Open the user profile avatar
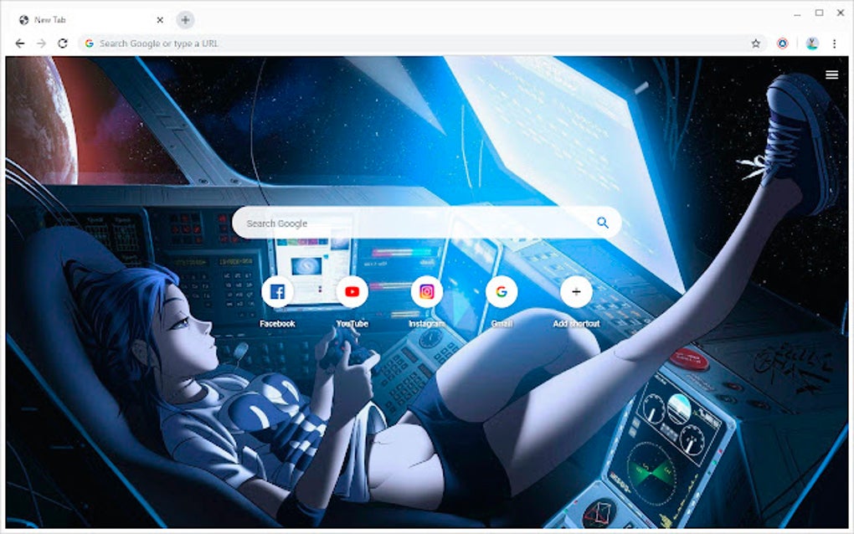This screenshot has width=854, height=534. [812, 44]
